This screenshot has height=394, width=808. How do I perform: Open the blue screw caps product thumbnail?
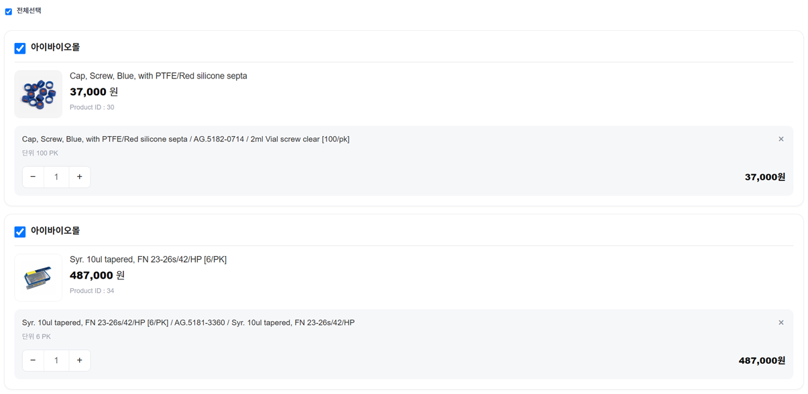pyautogui.click(x=38, y=94)
